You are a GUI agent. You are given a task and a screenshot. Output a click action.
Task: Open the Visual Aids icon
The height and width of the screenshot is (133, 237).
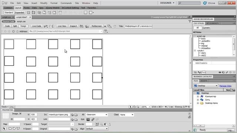point(109,26)
